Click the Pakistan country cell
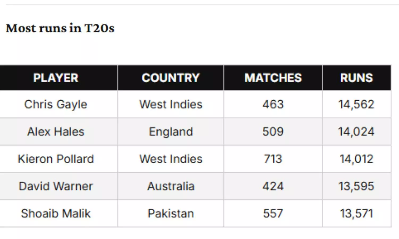This screenshot has width=399, height=239. click(x=171, y=214)
